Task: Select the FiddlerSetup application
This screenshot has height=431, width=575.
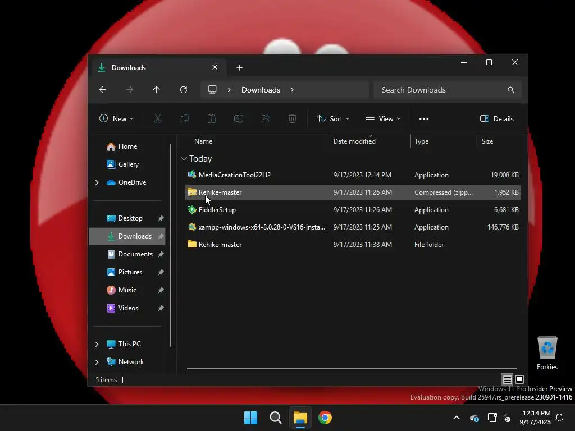Action: pos(353,210)
